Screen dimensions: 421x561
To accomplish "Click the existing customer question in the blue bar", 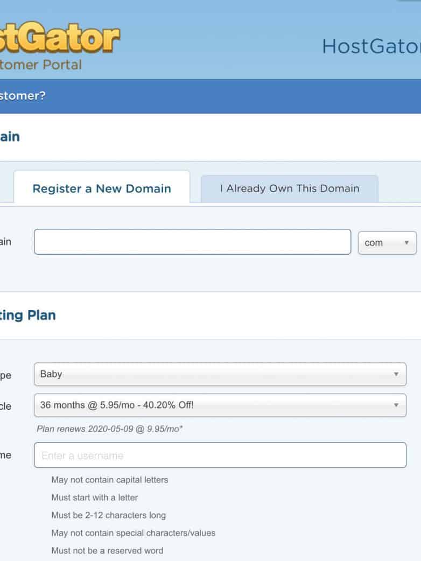I will coord(23,96).
